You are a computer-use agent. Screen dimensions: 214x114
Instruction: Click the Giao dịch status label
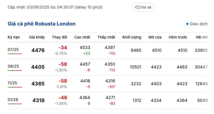click(x=198, y=24)
